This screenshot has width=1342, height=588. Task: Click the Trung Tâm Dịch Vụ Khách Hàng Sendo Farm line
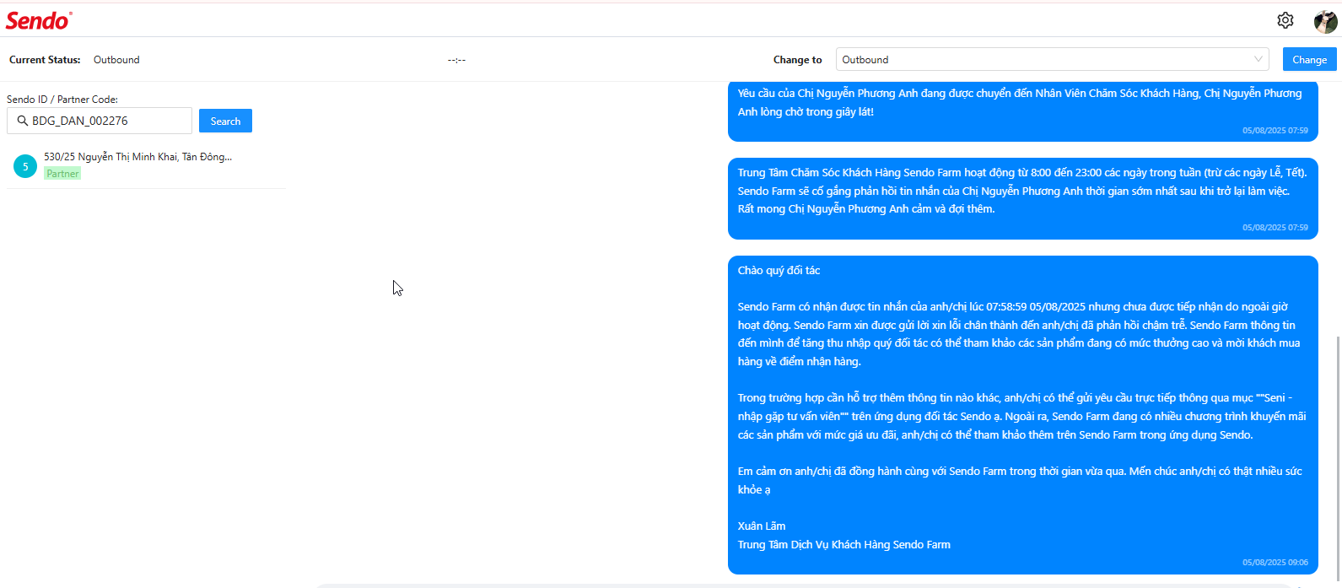(x=843, y=544)
